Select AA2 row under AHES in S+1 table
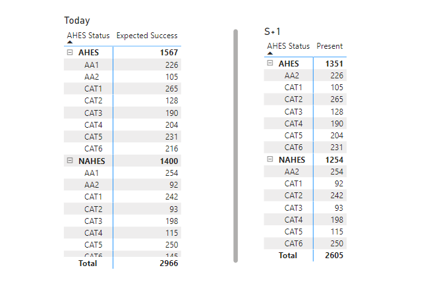 coord(305,75)
